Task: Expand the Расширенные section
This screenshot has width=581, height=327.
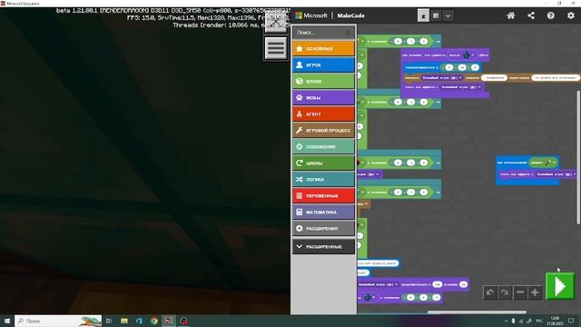Action: [323, 246]
